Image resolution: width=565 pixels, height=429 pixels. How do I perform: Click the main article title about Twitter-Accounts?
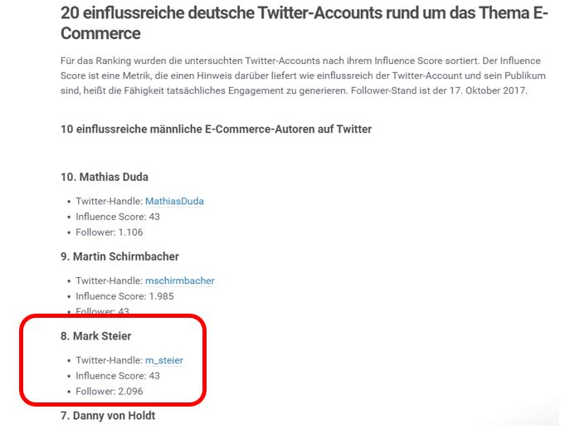[x=304, y=23]
